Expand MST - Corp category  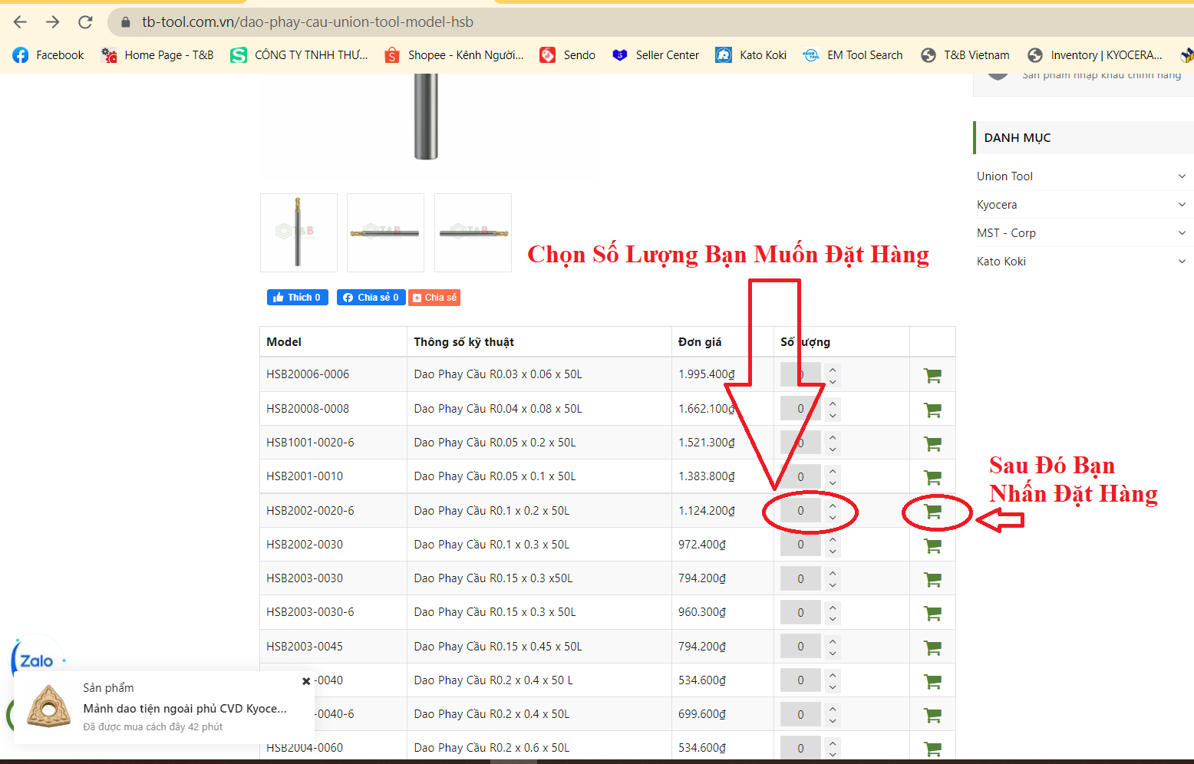pos(1182,233)
